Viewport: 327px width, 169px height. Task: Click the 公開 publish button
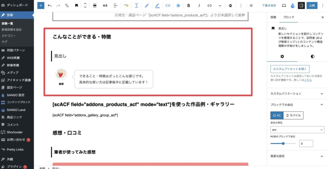pos(312,5)
